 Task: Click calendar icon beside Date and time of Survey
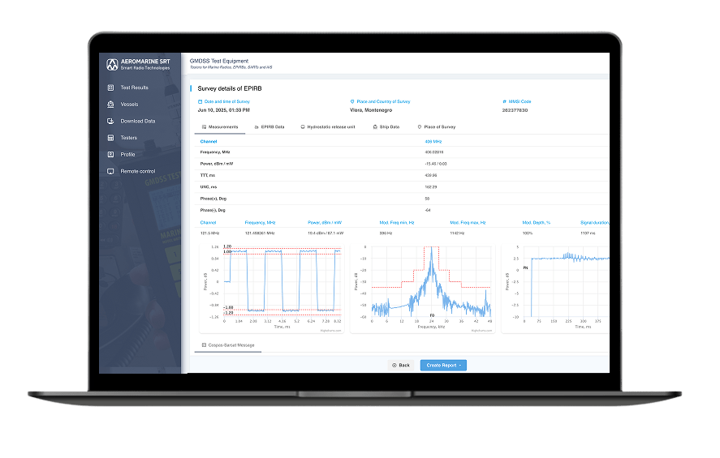200,101
